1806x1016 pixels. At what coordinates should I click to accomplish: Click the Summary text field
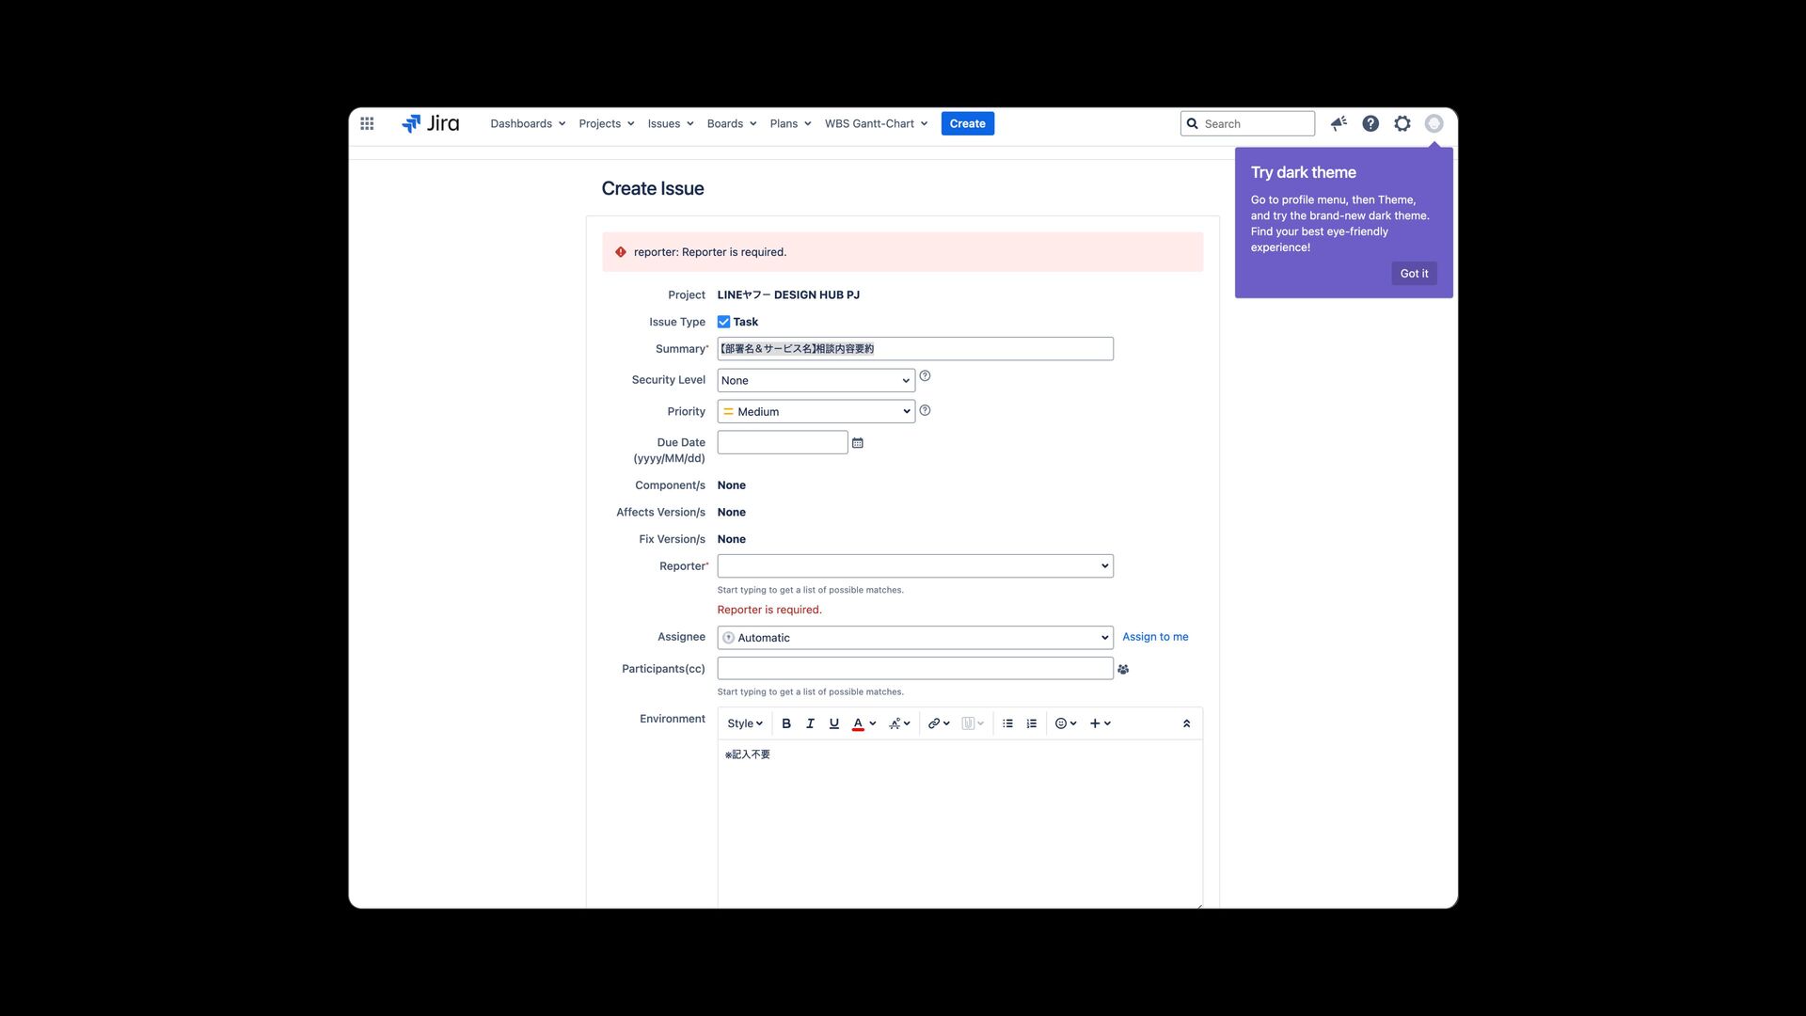click(x=915, y=349)
